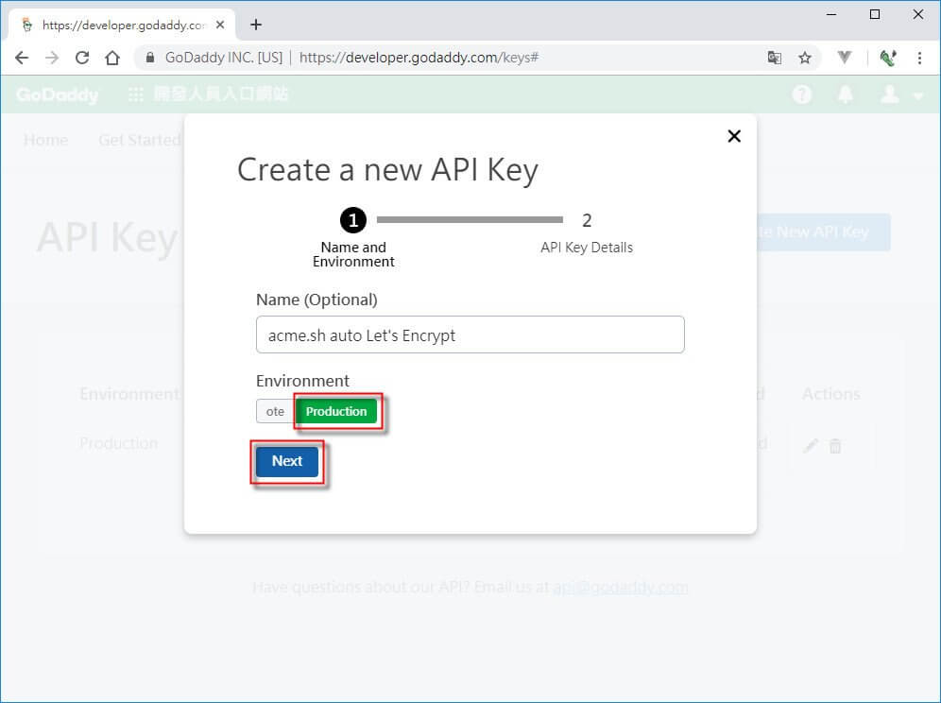Open the Get Started navigation tab
This screenshot has height=703, width=941.
click(140, 140)
